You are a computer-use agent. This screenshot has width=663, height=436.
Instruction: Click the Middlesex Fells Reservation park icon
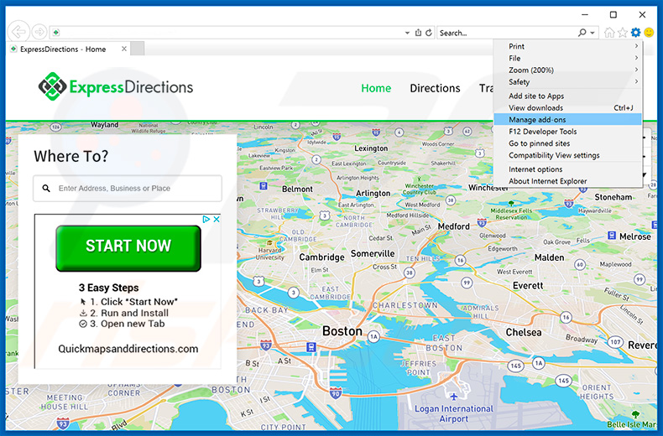coord(511,203)
